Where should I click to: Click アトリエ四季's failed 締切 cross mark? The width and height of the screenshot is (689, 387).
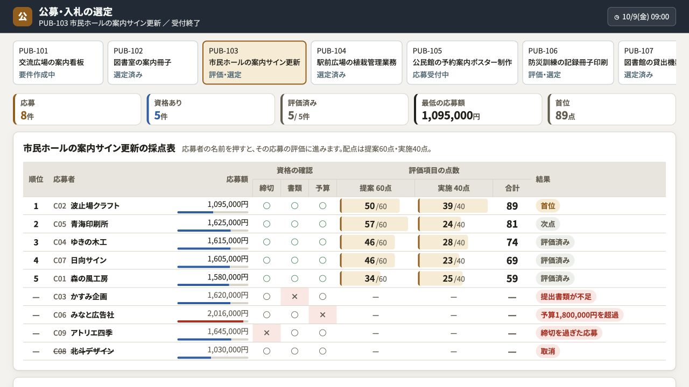(266, 333)
